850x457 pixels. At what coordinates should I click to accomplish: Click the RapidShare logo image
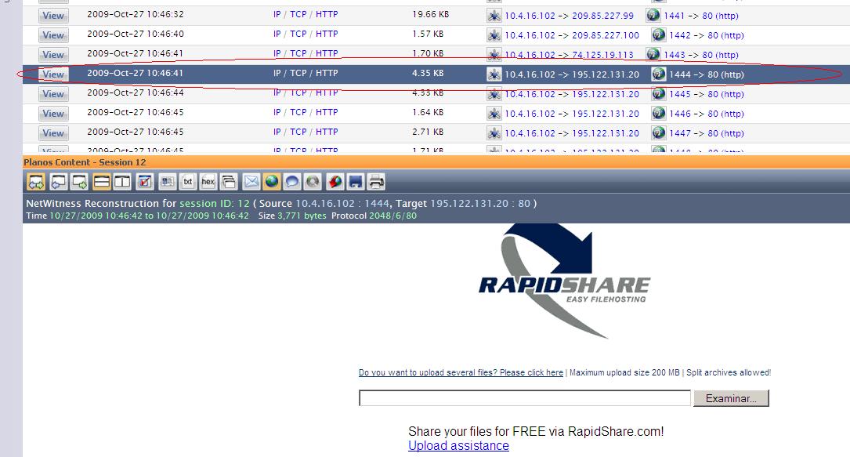564,282
